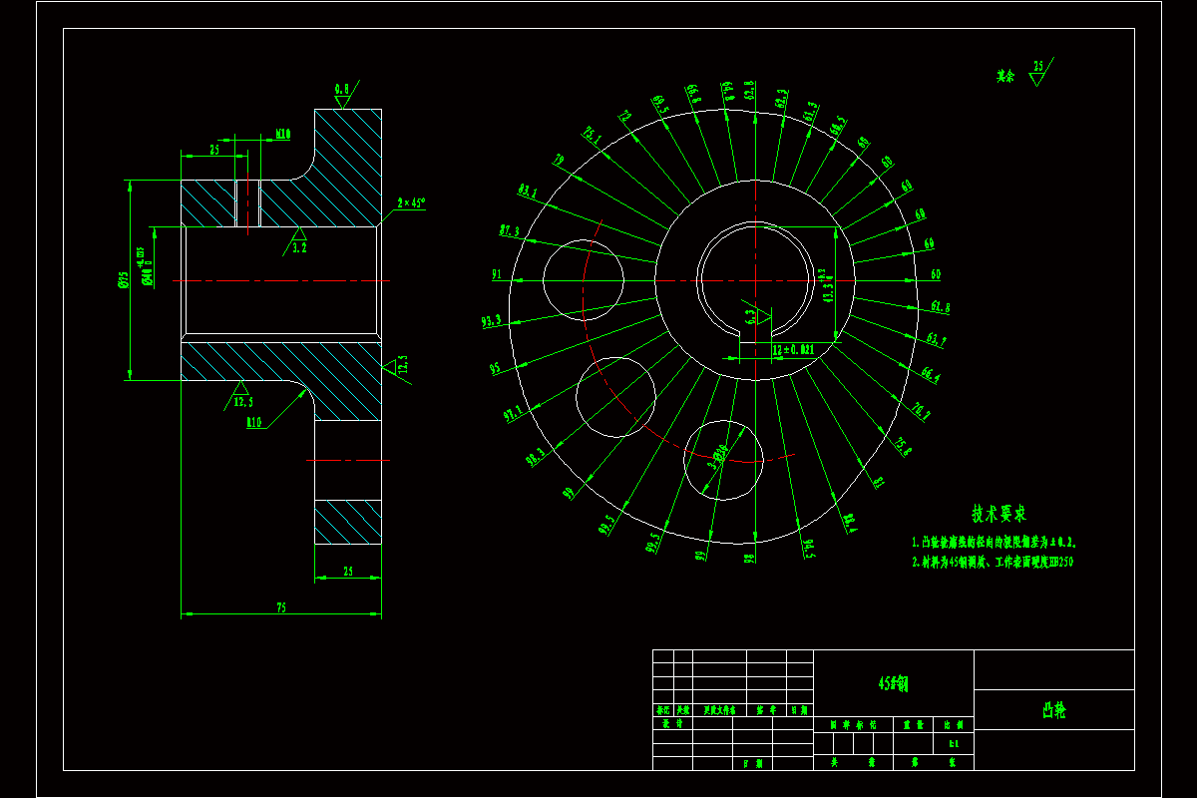
Task: Click the 93.3 radial dimension
Action: click(491, 322)
